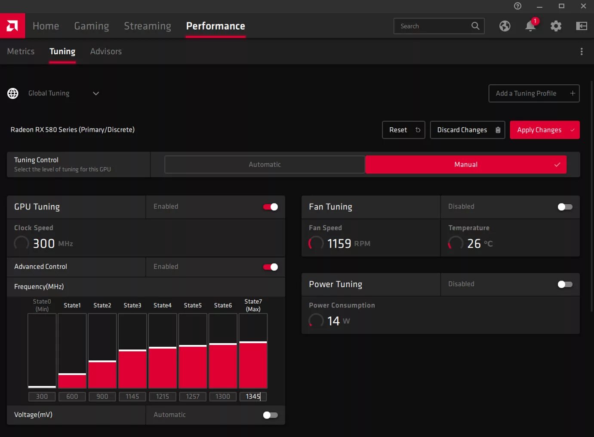The height and width of the screenshot is (437, 594).
Task: Click the State4 frequency slider bar
Action: point(163,351)
